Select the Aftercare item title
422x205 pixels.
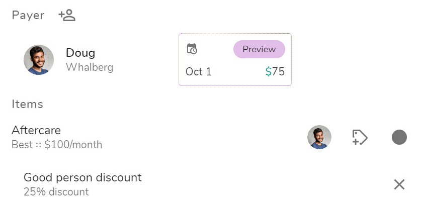36,130
